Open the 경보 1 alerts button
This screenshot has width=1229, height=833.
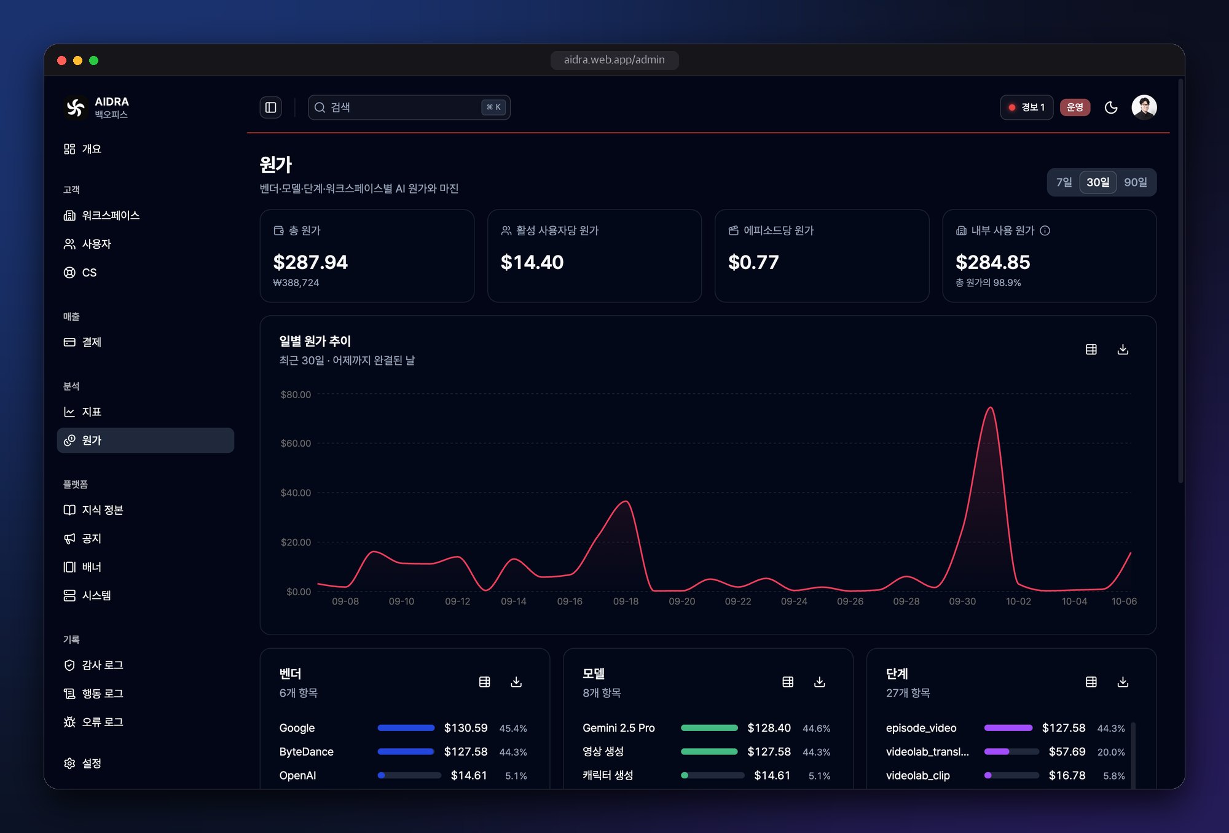(1027, 108)
